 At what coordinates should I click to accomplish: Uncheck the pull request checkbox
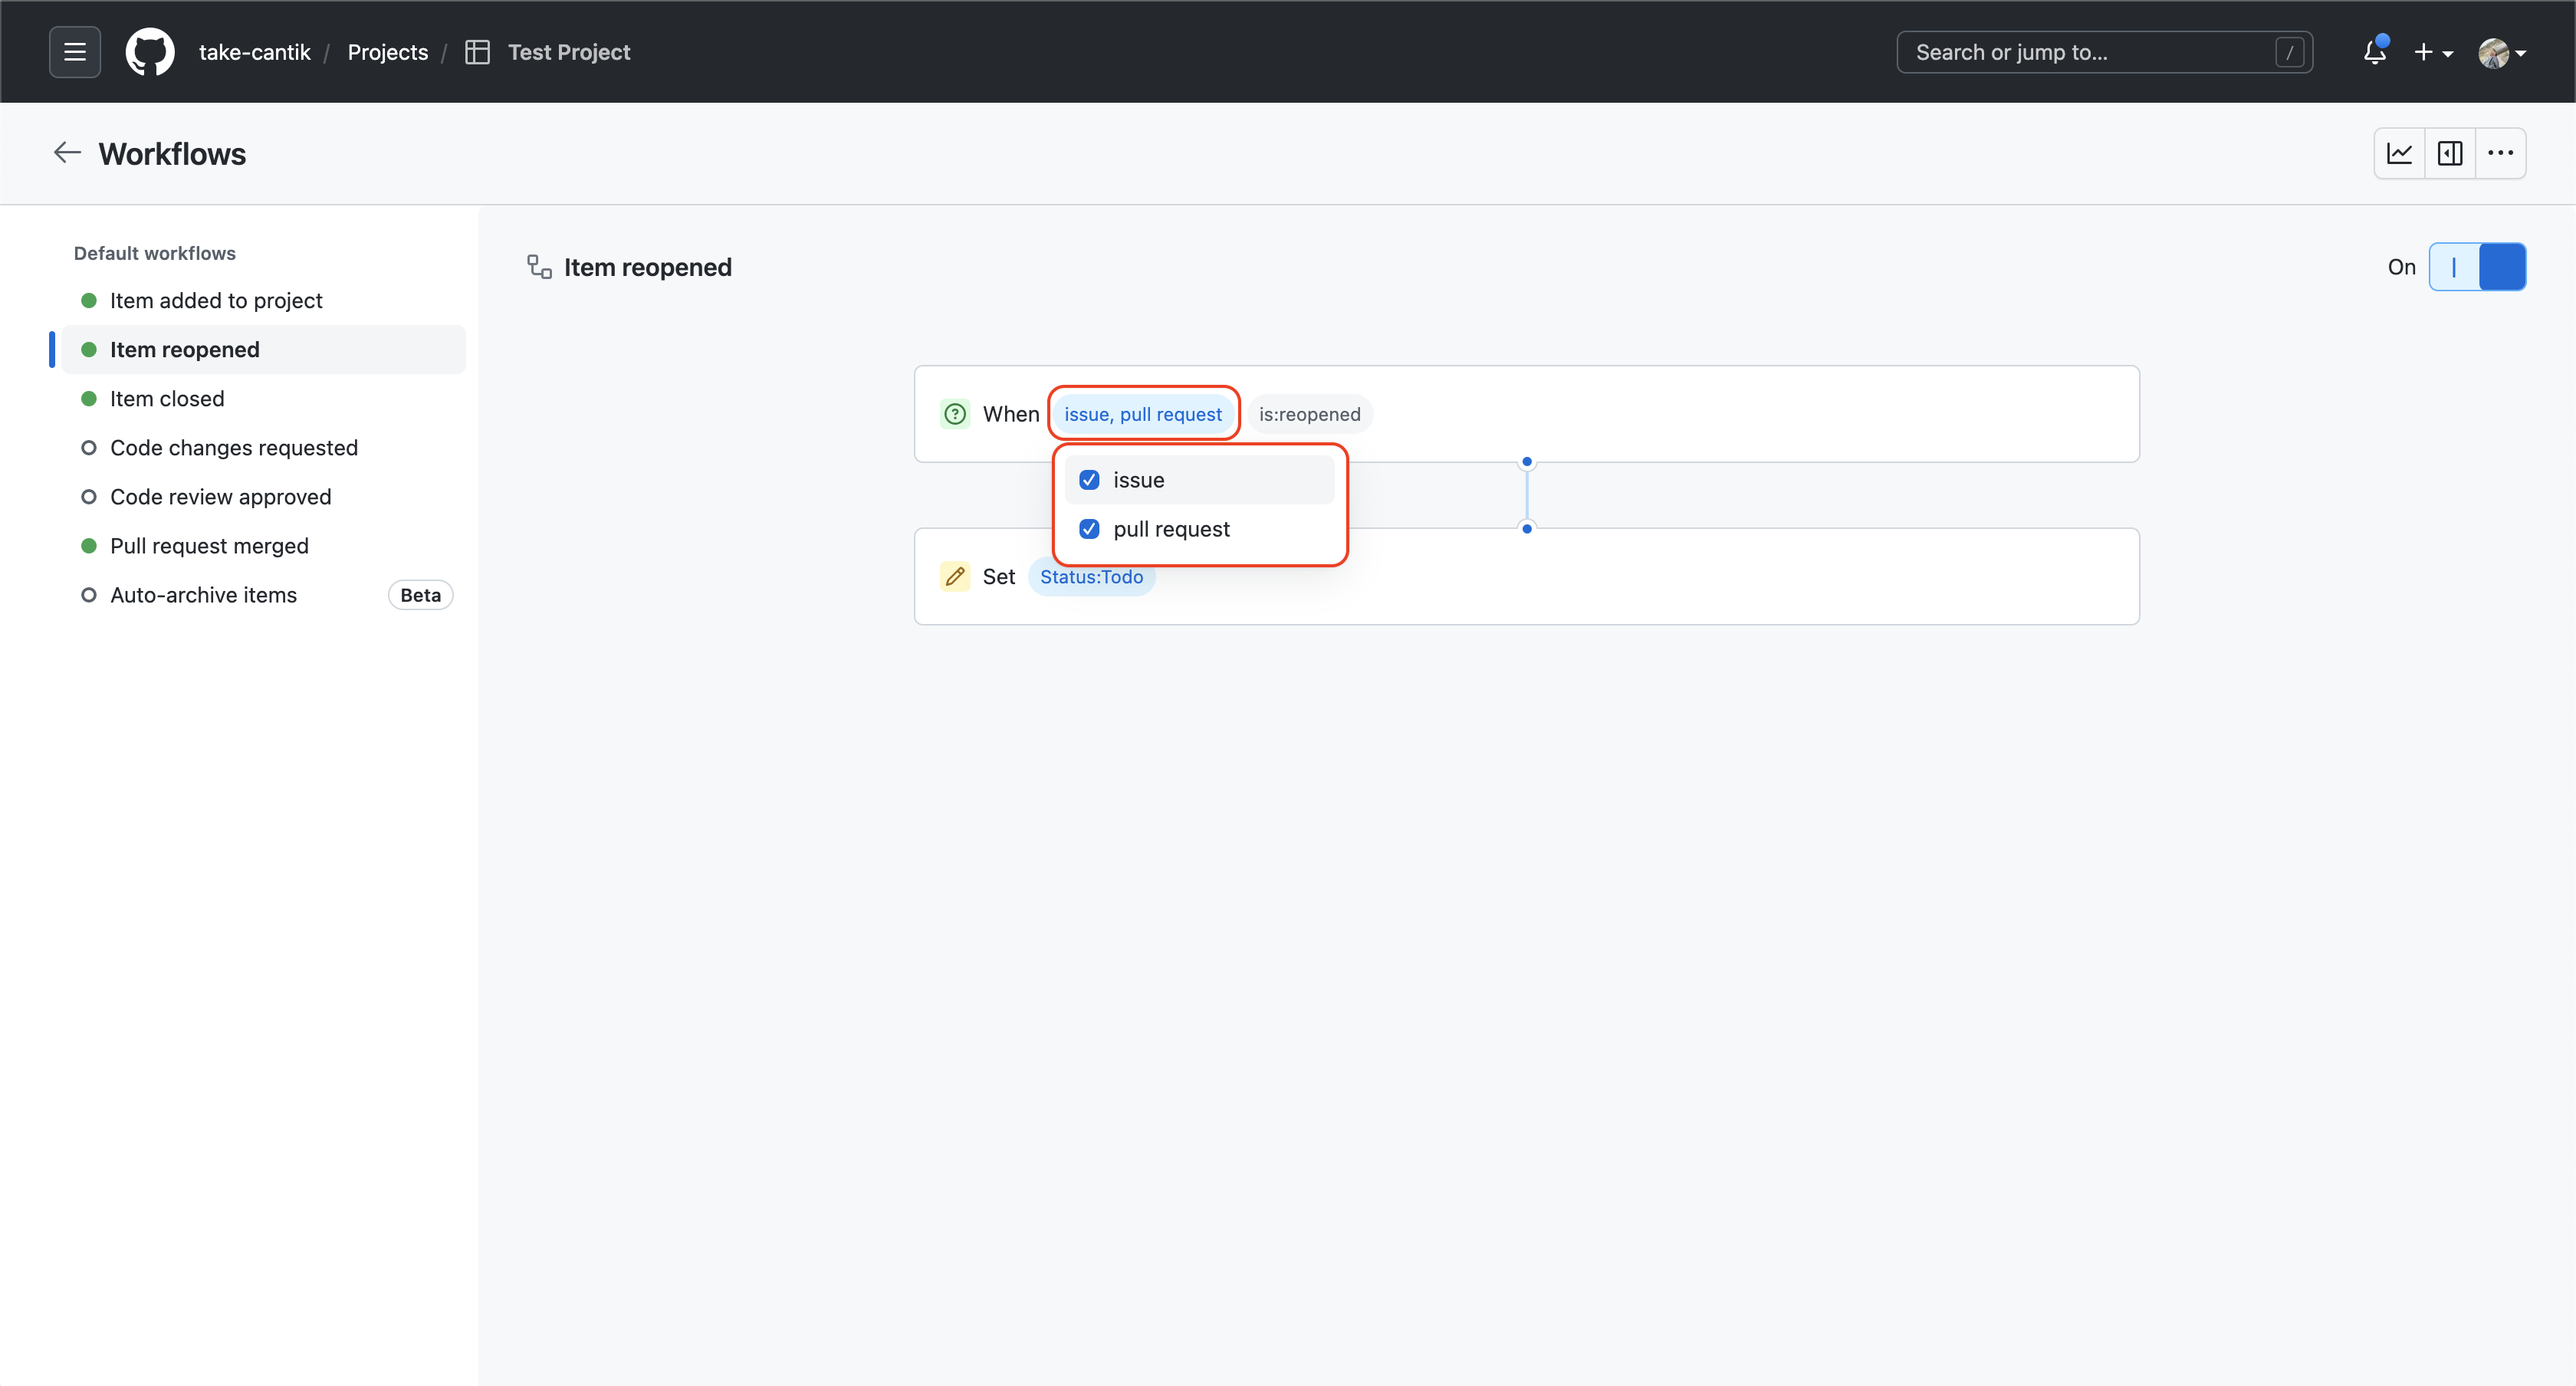click(1089, 529)
